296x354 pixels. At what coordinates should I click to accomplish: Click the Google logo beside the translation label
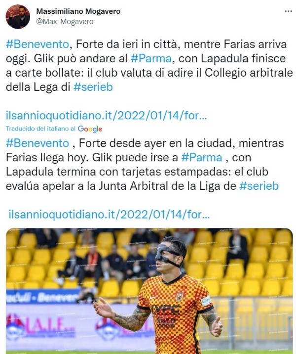pos(90,129)
